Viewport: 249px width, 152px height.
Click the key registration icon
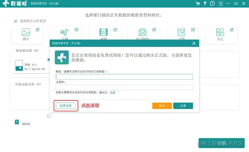pyautogui.click(x=205, y=4)
